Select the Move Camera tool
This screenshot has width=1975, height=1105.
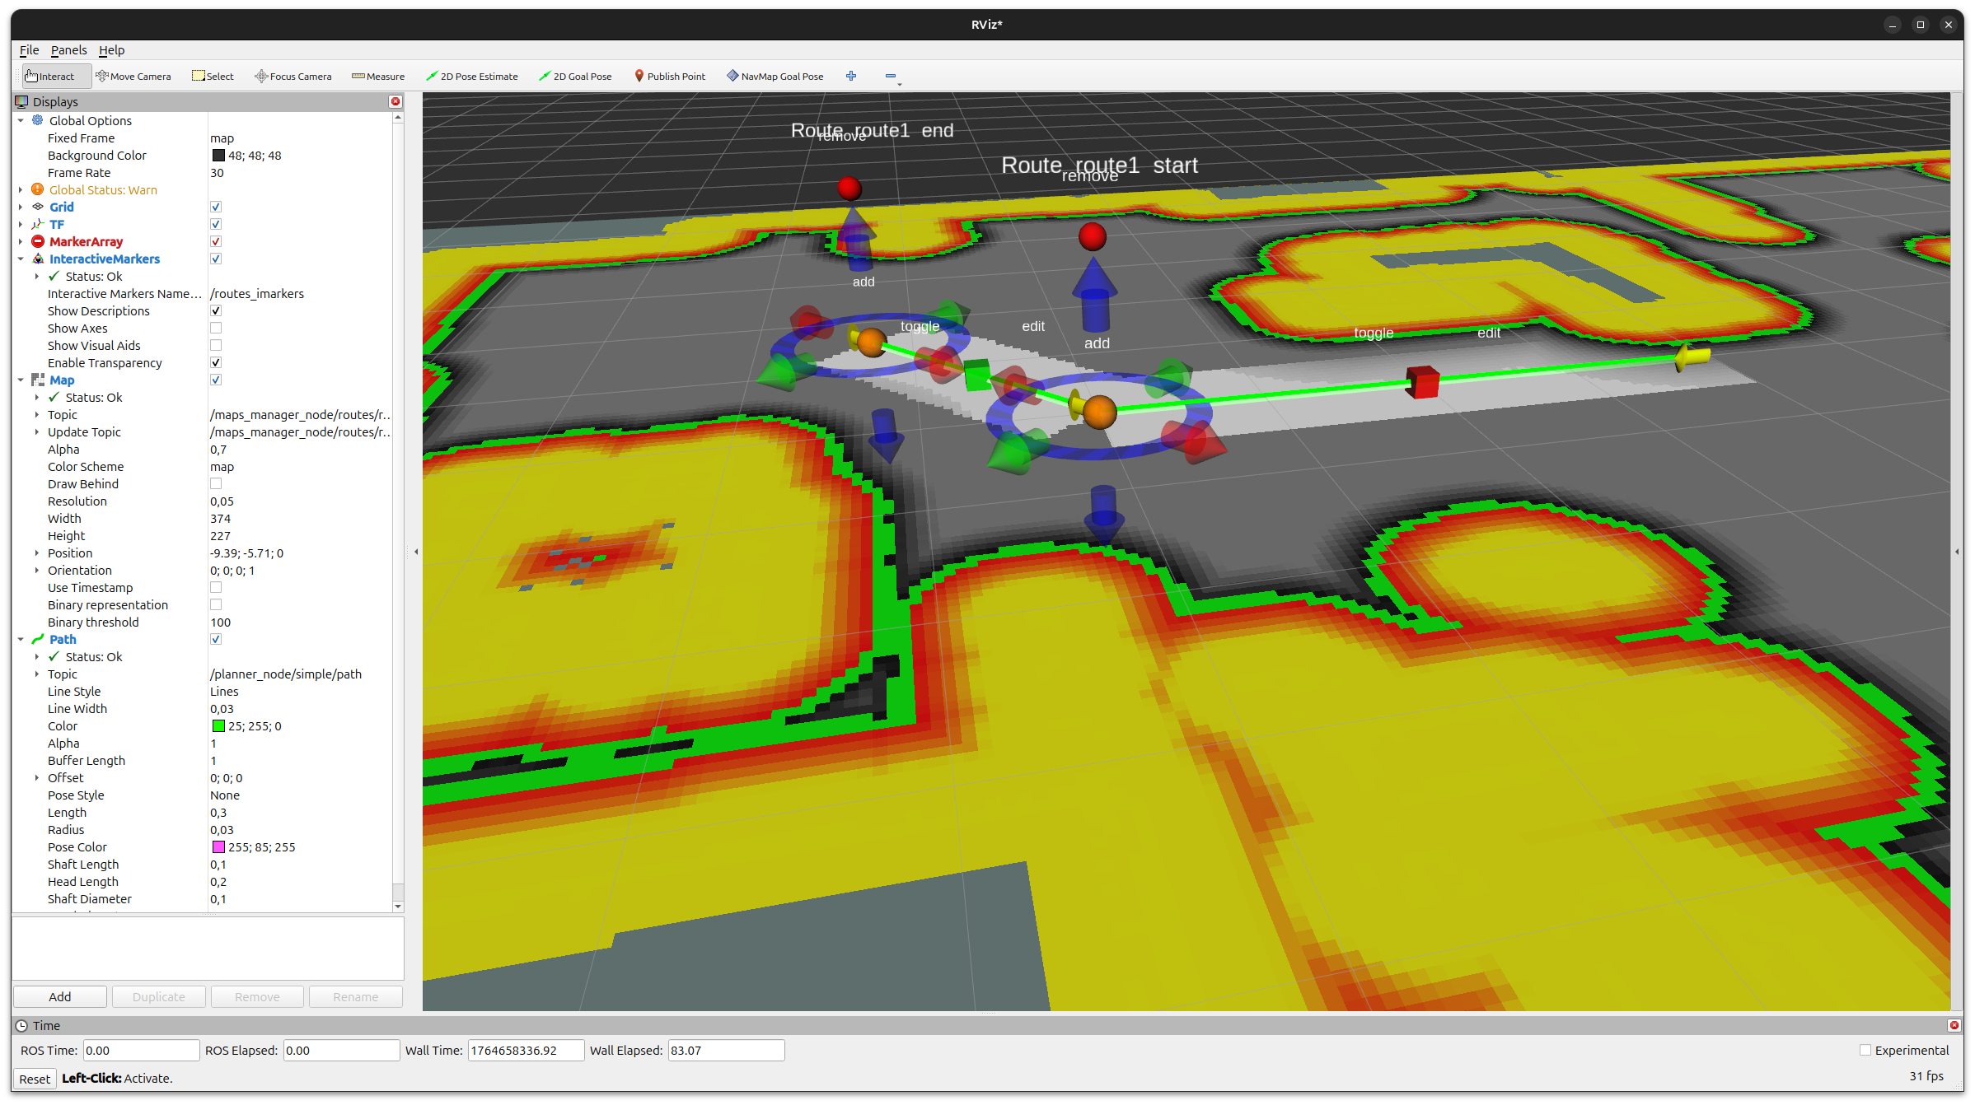133,76
